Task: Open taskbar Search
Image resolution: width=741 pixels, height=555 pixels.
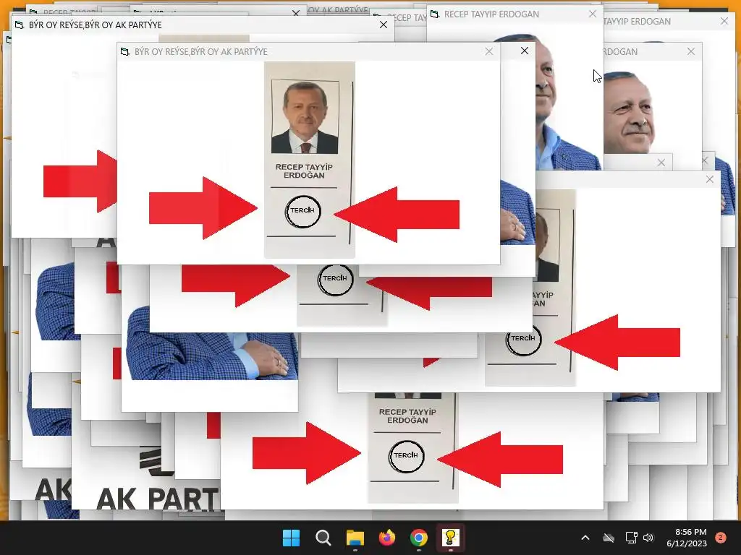Action: coord(323,538)
